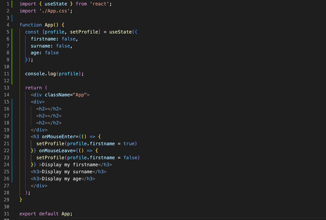Select the word setProfile on line 5

(84, 32)
